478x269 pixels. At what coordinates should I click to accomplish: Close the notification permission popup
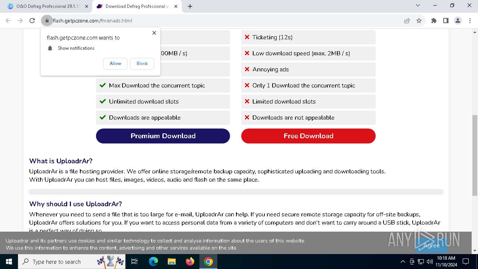coord(154,33)
